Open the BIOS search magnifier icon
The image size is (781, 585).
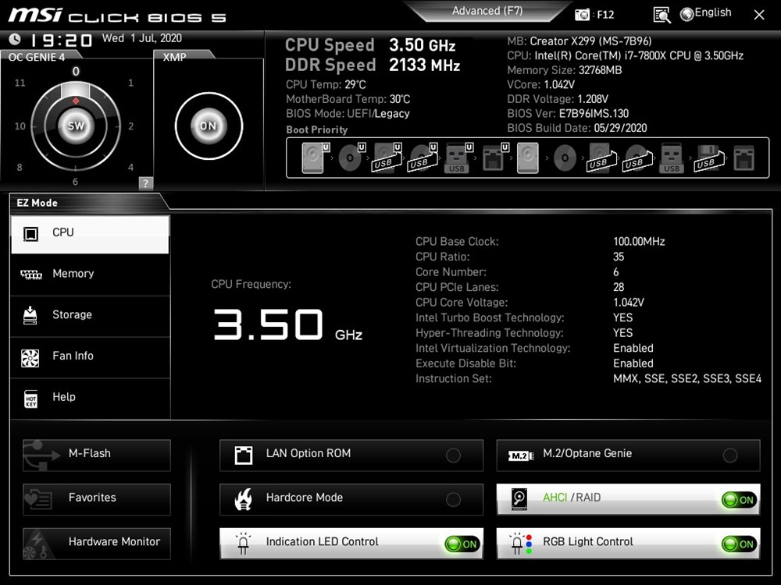(x=662, y=15)
